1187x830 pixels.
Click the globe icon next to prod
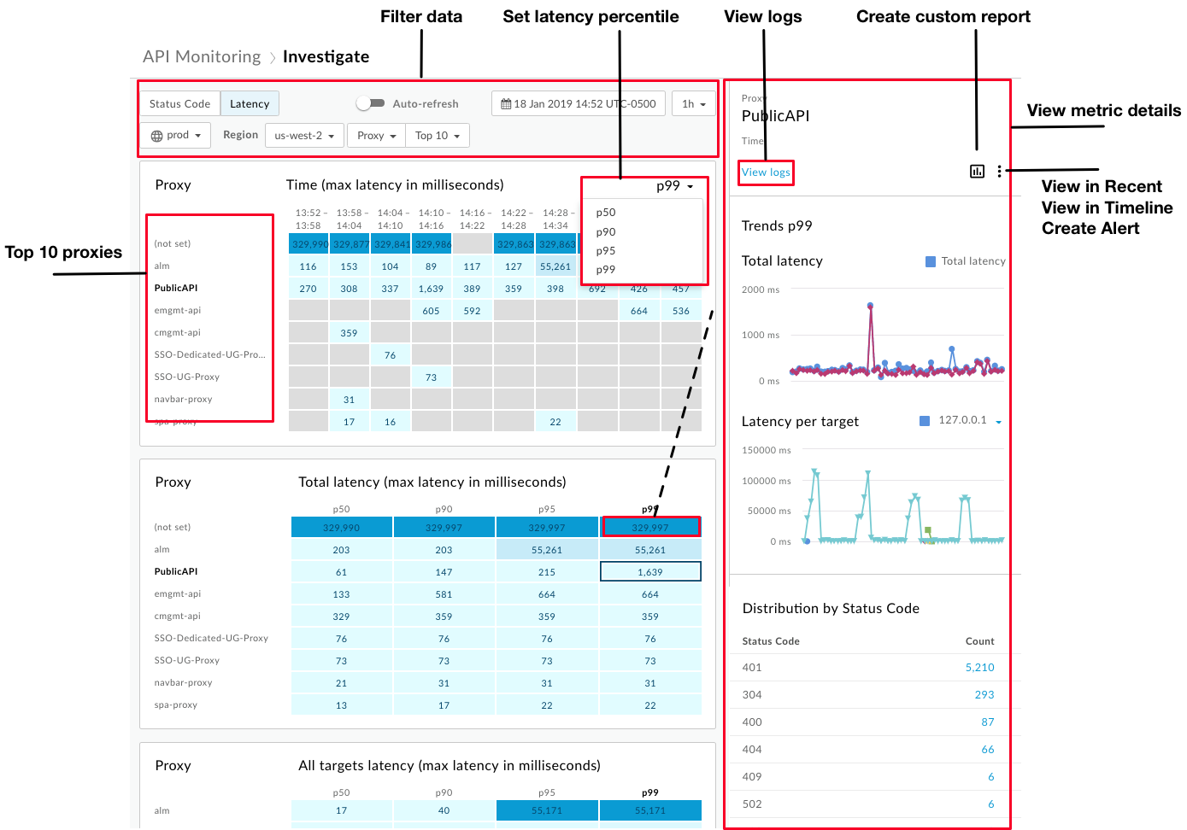(x=158, y=135)
